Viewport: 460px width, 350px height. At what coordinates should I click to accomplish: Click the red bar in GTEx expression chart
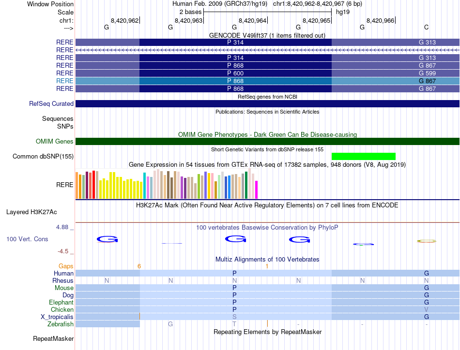[93, 185]
